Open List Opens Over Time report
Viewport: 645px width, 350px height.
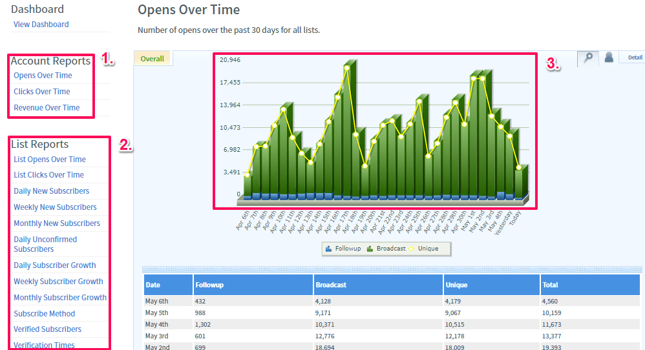pos(50,160)
